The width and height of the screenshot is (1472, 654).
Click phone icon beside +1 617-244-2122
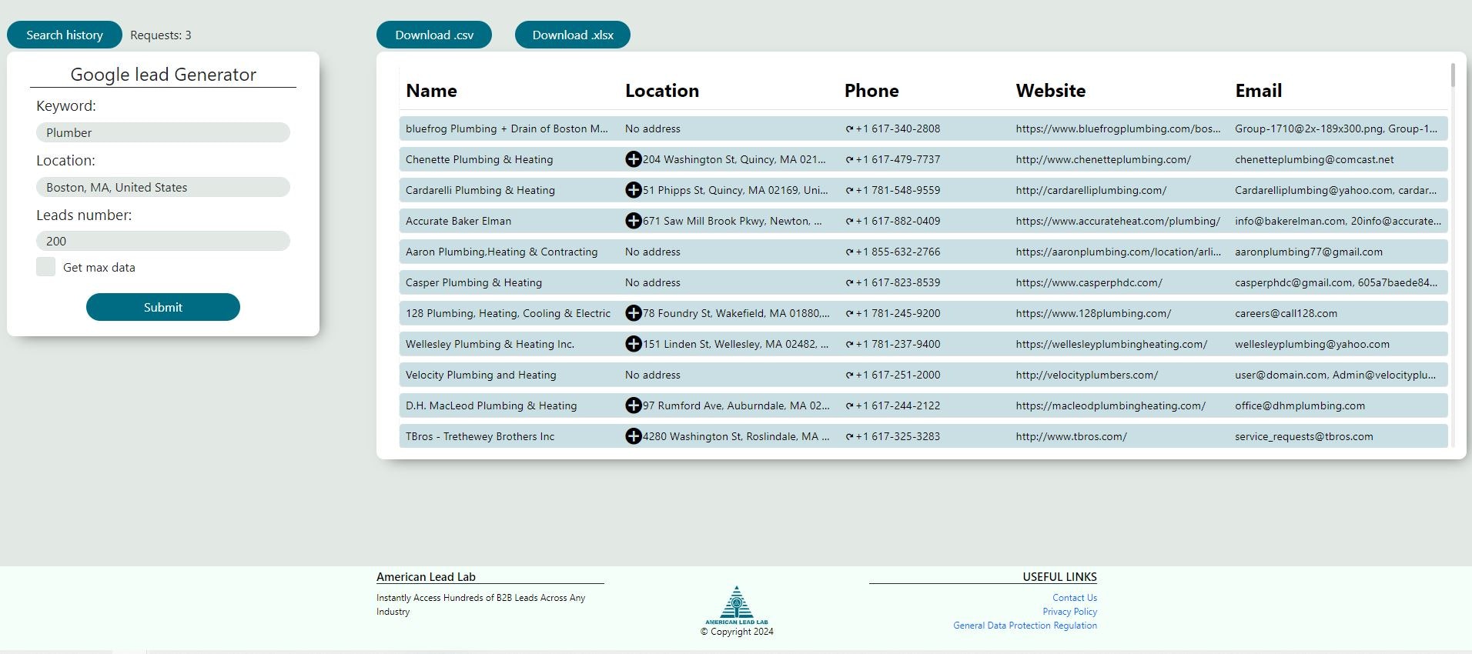click(x=849, y=406)
